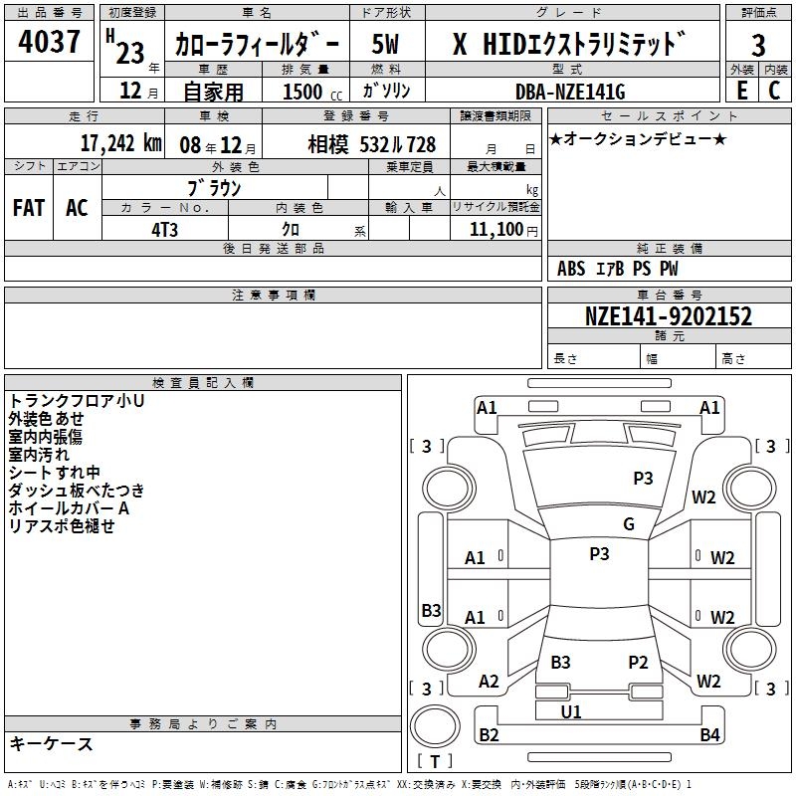Click inspector note 外装色あせ
The image size is (796, 796).
click(x=46, y=419)
